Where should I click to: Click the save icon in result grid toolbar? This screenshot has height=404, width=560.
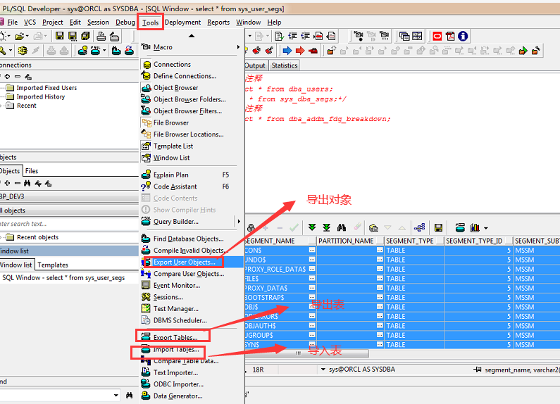[438, 228]
